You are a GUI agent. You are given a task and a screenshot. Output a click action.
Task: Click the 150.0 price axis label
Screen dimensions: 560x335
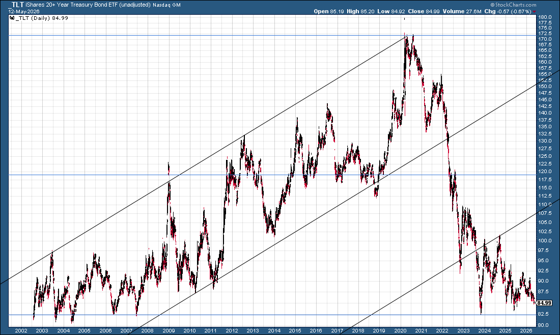coord(545,87)
